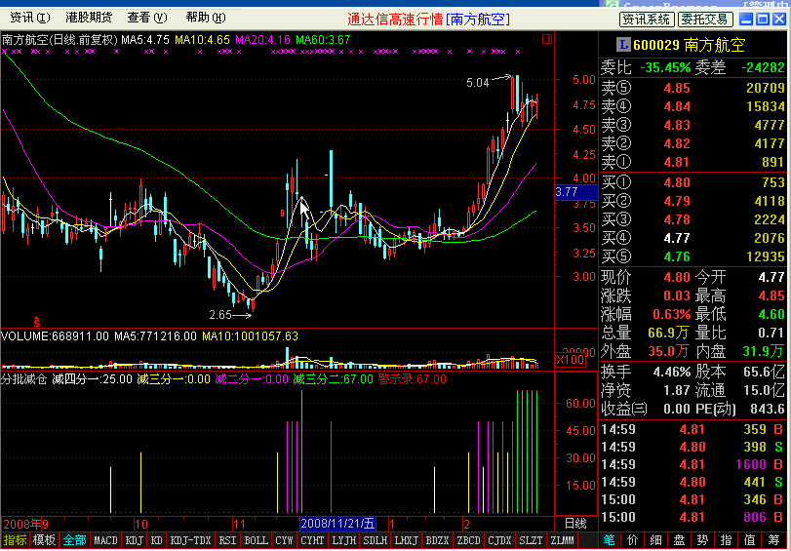The image size is (791, 551).
Task: Click the 2008/11/21/五 date marker
Action: tap(337, 524)
